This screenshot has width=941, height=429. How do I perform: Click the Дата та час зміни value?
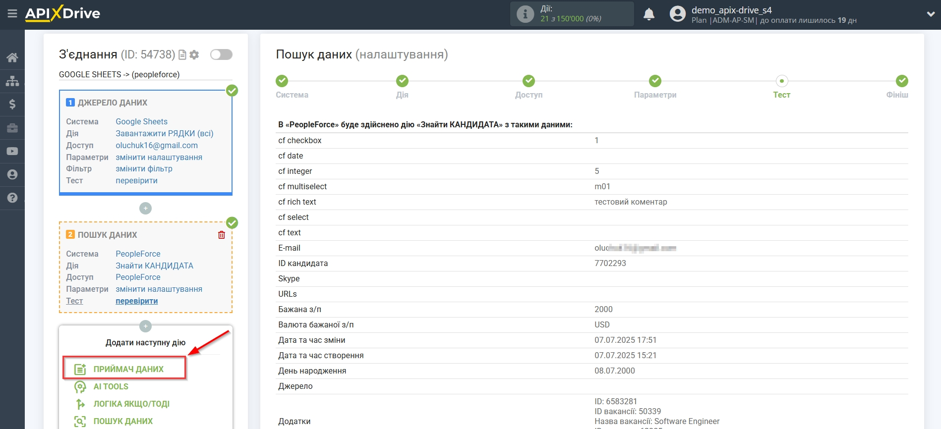tap(625, 340)
